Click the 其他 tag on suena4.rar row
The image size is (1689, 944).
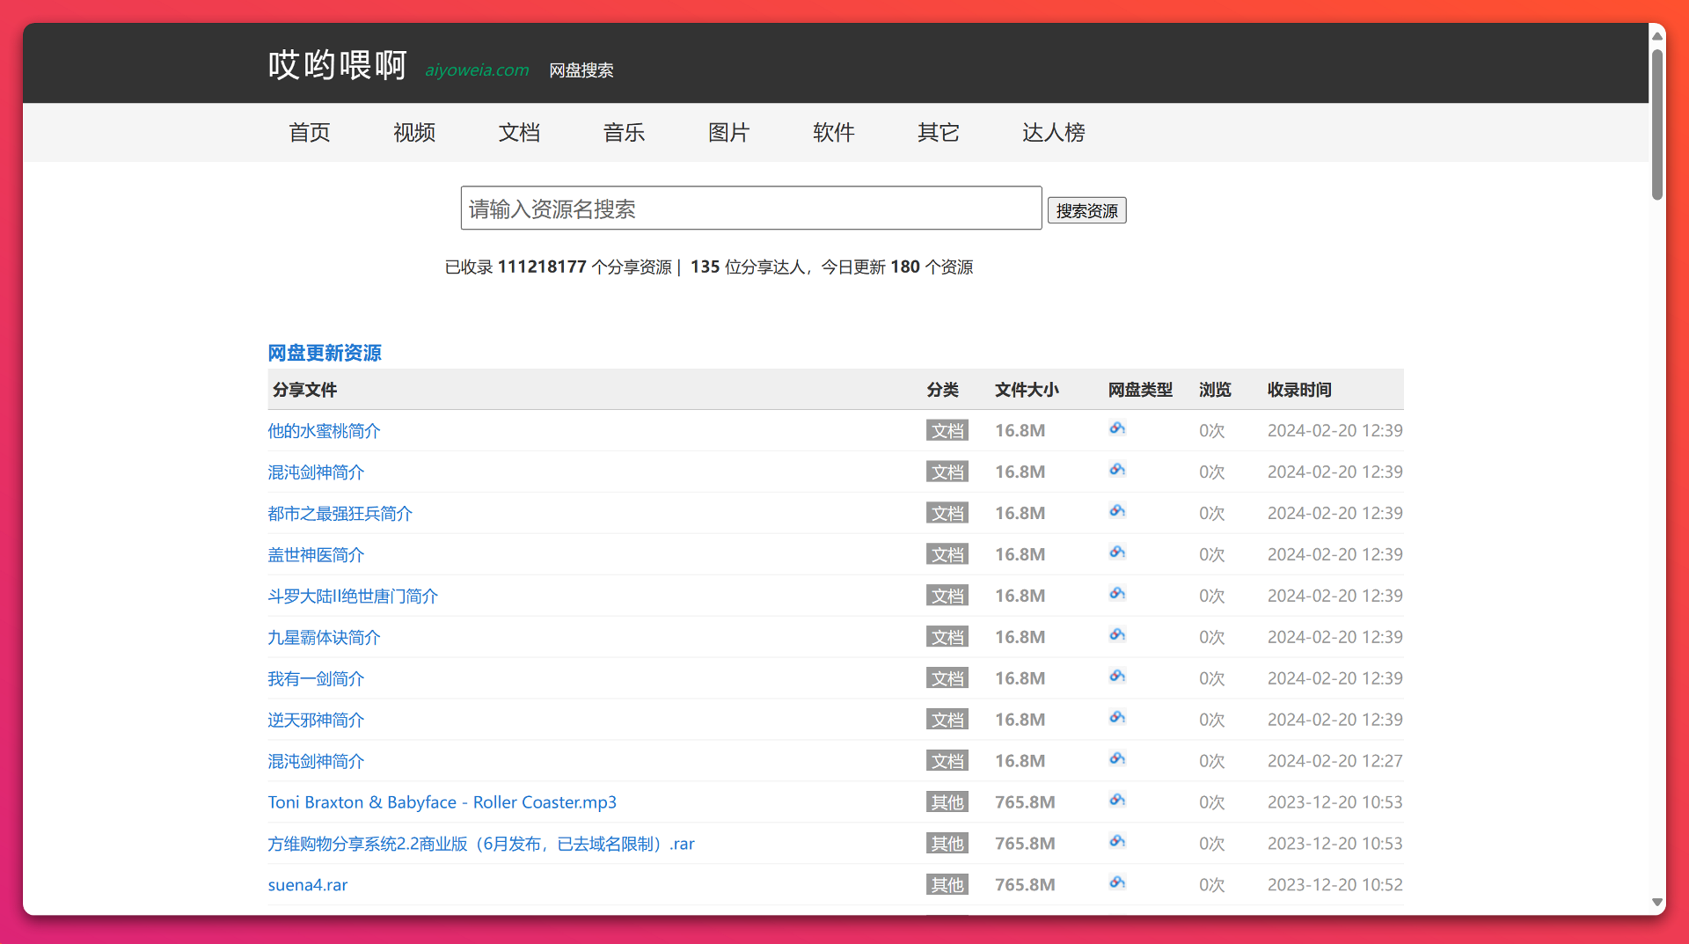[947, 885]
